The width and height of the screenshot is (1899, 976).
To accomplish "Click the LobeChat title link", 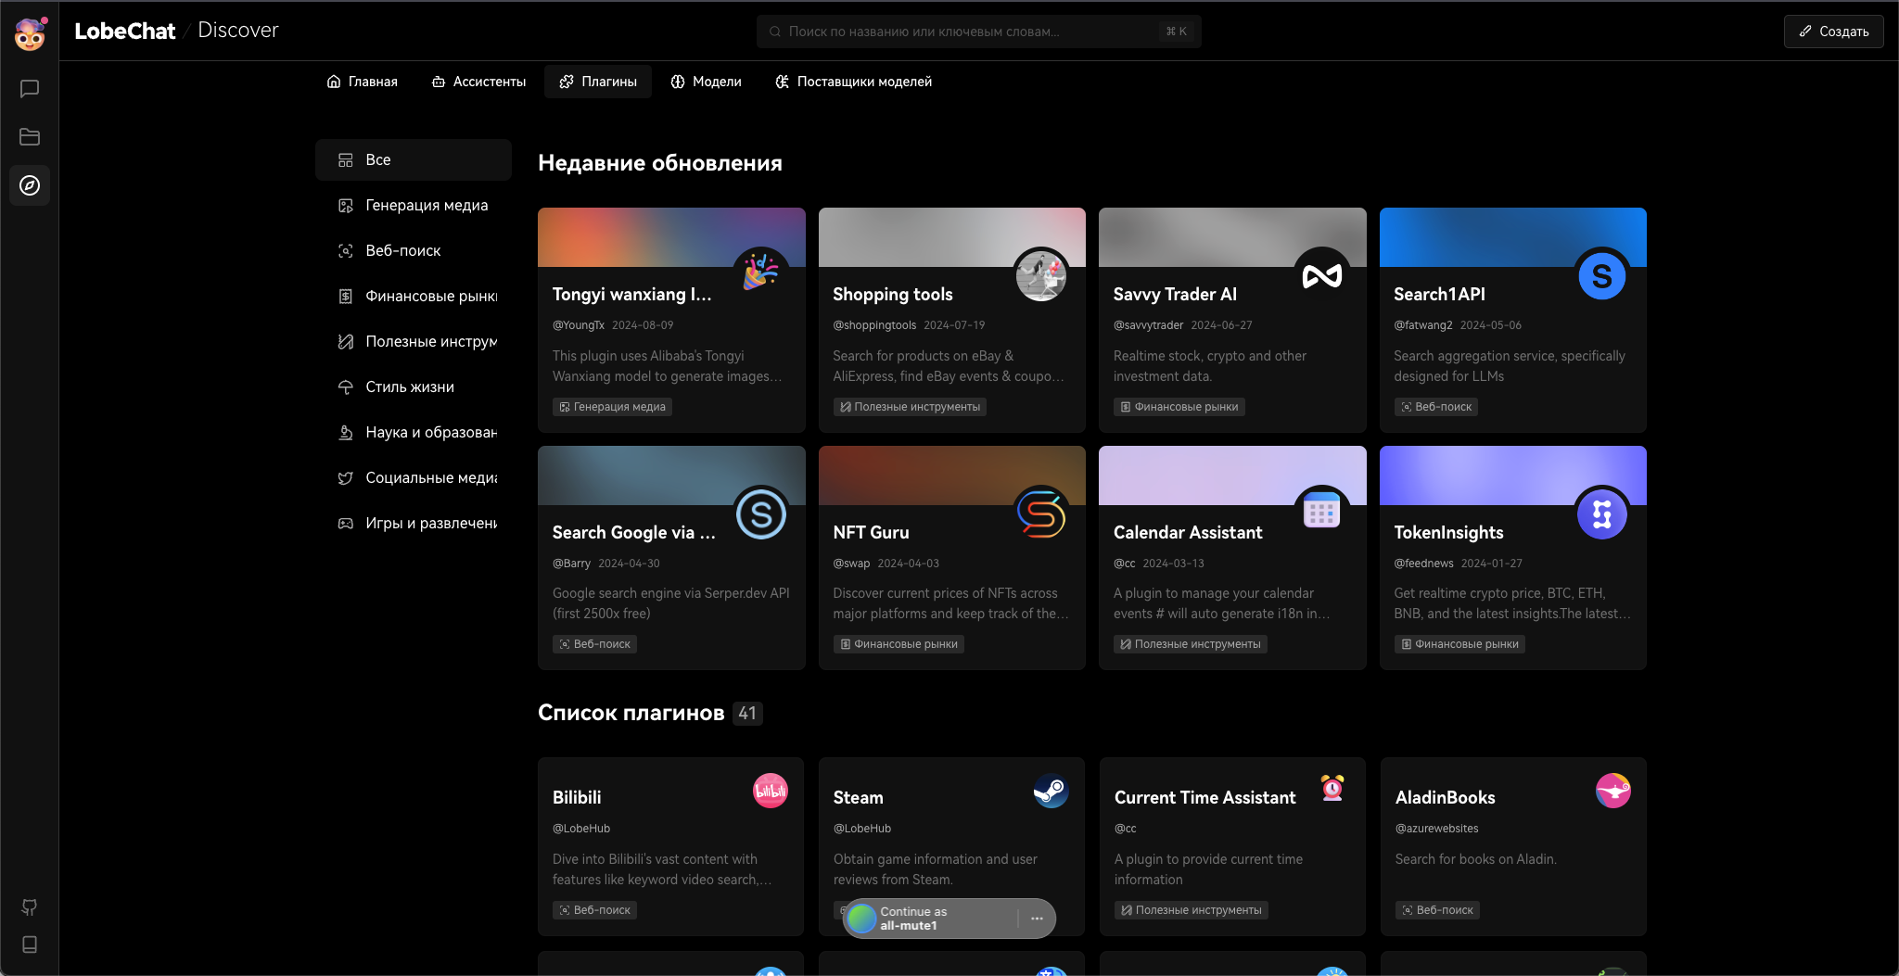I will (124, 31).
